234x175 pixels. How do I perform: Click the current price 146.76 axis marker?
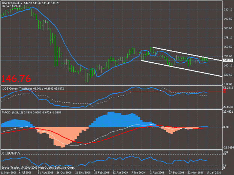tap(228, 60)
